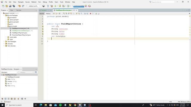Expand the connection package
Image resolution: width=191 pixels, height=107 pixels.
point(6,18)
